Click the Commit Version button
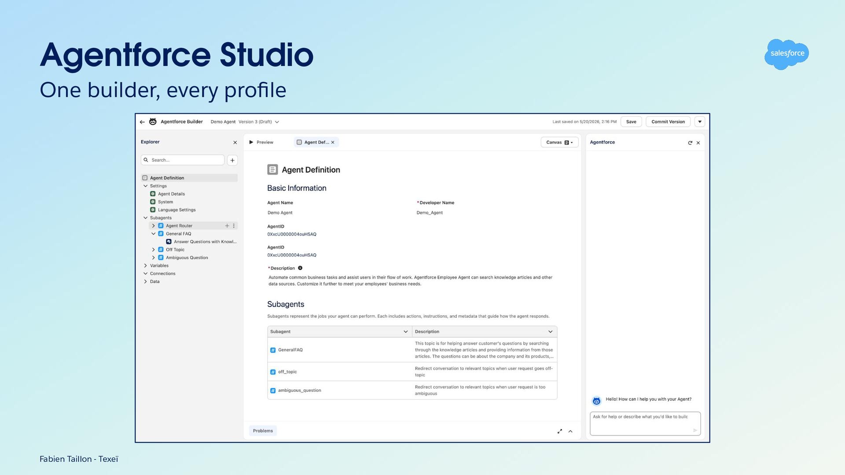 (x=668, y=122)
